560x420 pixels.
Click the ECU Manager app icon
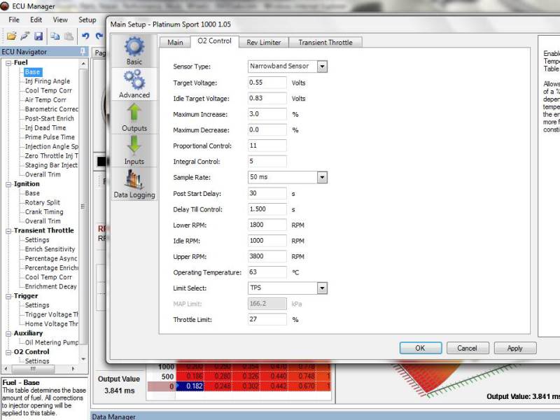5,6
